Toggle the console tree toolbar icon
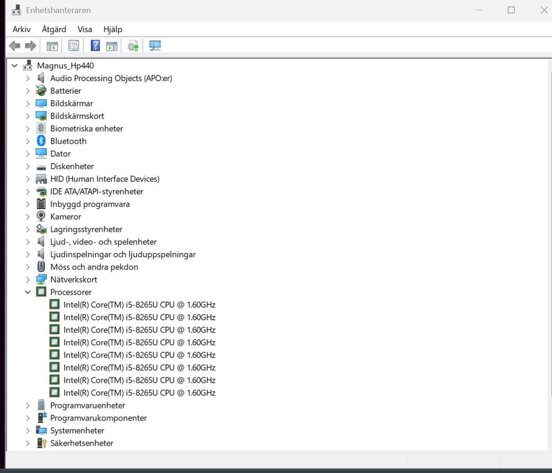552x473 pixels. [52, 46]
